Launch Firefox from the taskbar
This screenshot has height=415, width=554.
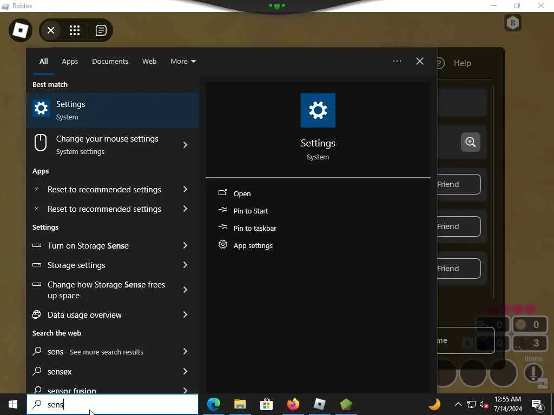[x=293, y=404]
